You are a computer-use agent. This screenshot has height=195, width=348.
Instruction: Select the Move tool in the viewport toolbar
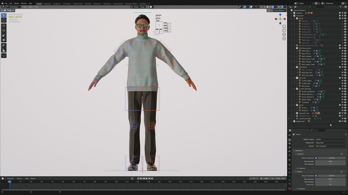pyautogui.click(x=4, y=25)
